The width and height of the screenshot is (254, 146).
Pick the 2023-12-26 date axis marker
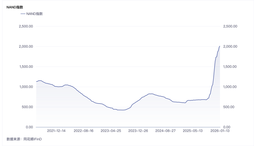138,131
